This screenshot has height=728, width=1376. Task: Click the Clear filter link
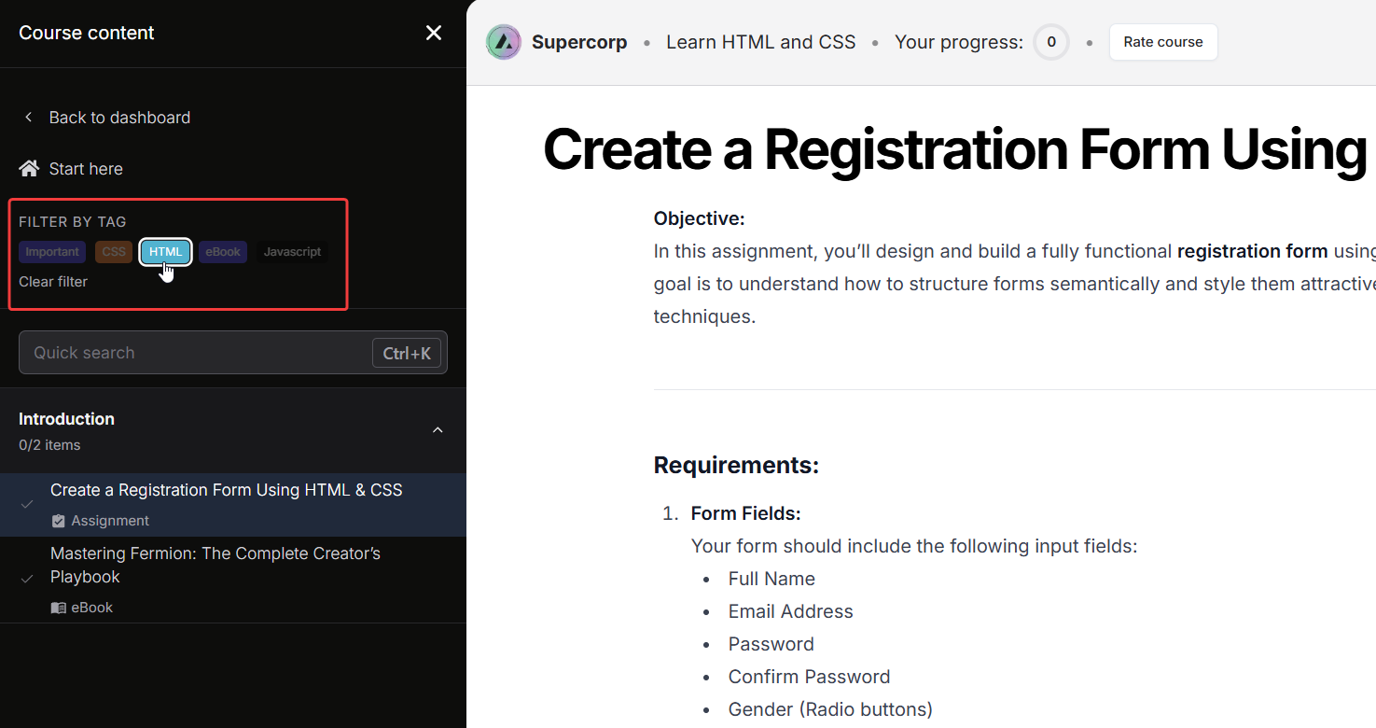click(53, 282)
